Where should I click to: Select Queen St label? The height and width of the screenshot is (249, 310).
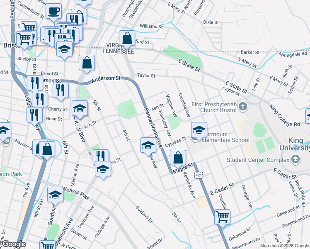[x=78, y=234]
